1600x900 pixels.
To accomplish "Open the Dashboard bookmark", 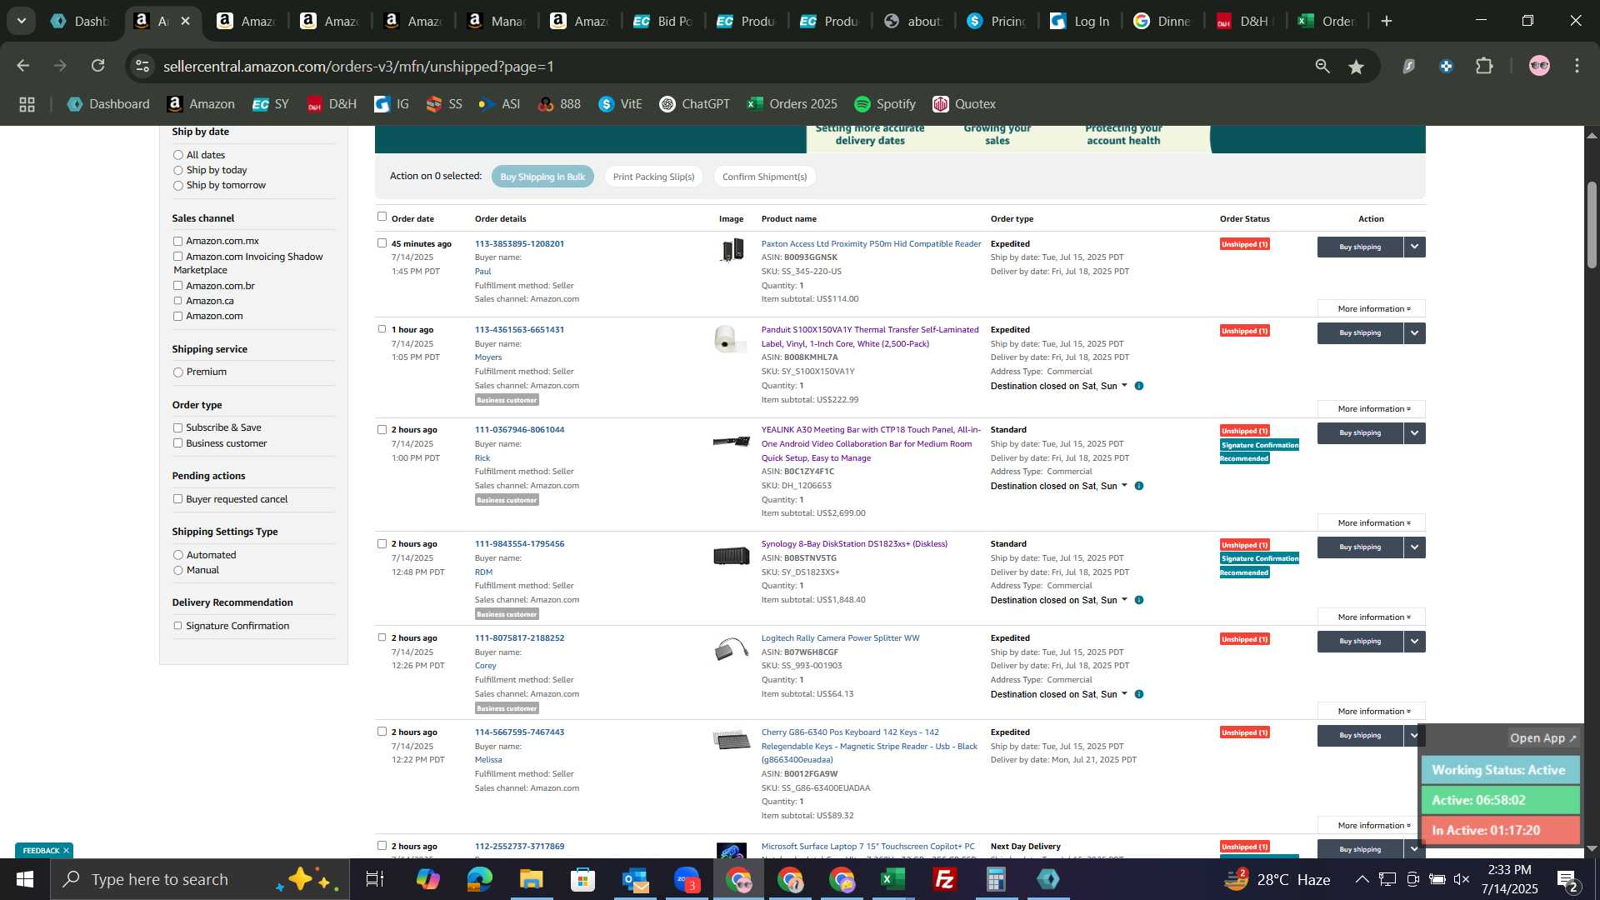I will (x=108, y=104).
